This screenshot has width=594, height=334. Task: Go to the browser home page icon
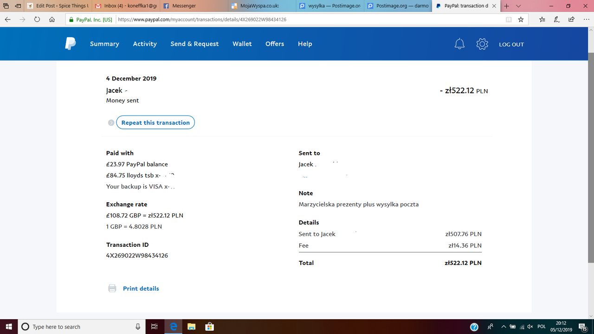pyautogui.click(x=52, y=19)
